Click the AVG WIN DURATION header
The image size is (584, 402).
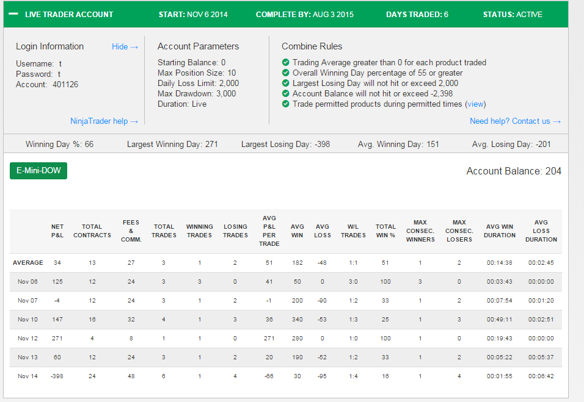500,231
